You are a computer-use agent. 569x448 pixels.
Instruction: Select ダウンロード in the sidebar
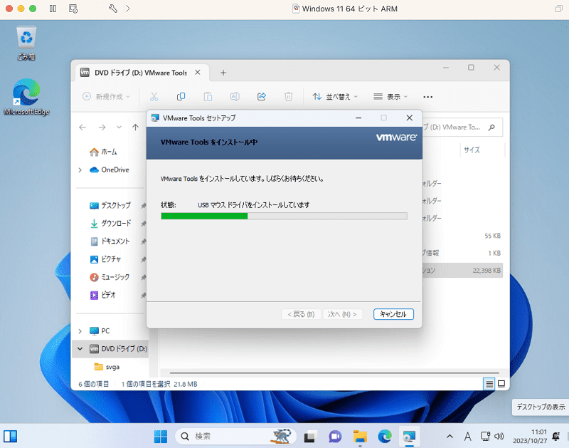111,223
